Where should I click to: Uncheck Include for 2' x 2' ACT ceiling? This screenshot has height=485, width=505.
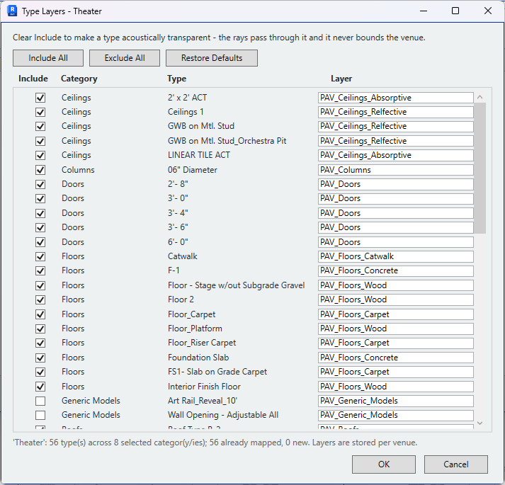40,98
